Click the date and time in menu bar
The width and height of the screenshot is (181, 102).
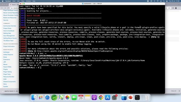[x=174, y=1]
